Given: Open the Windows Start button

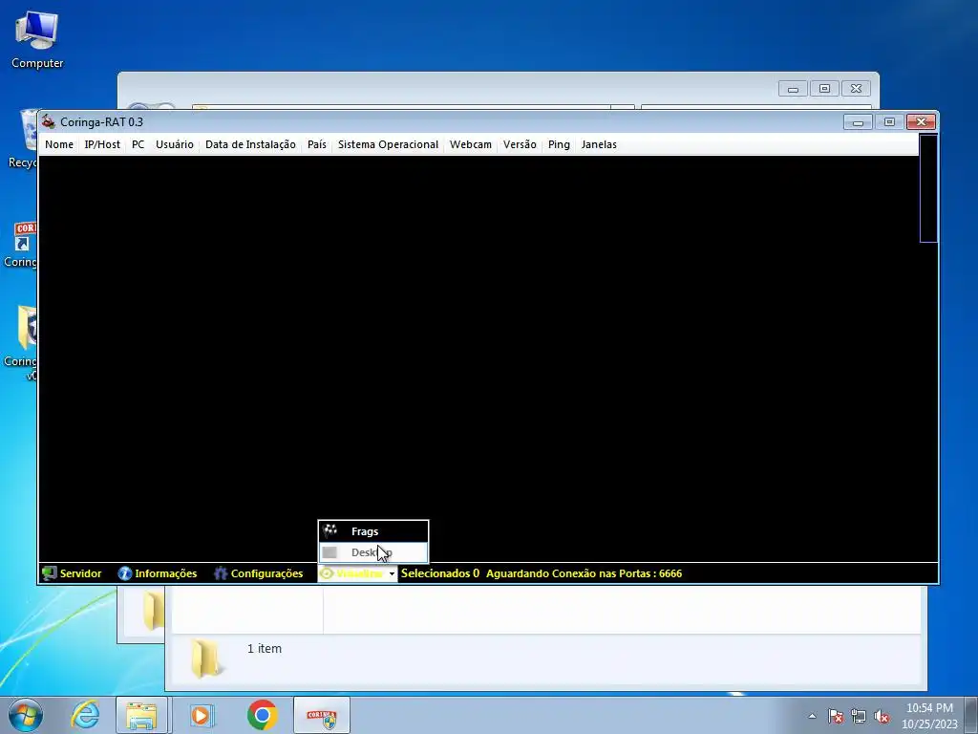Looking at the screenshot, I should pyautogui.click(x=26, y=715).
